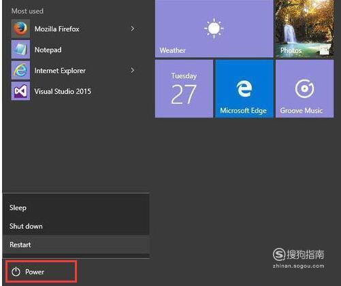Click the Power button label
The height and width of the screenshot is (286, 341).
pyautogui.click(x=35, y=272)
